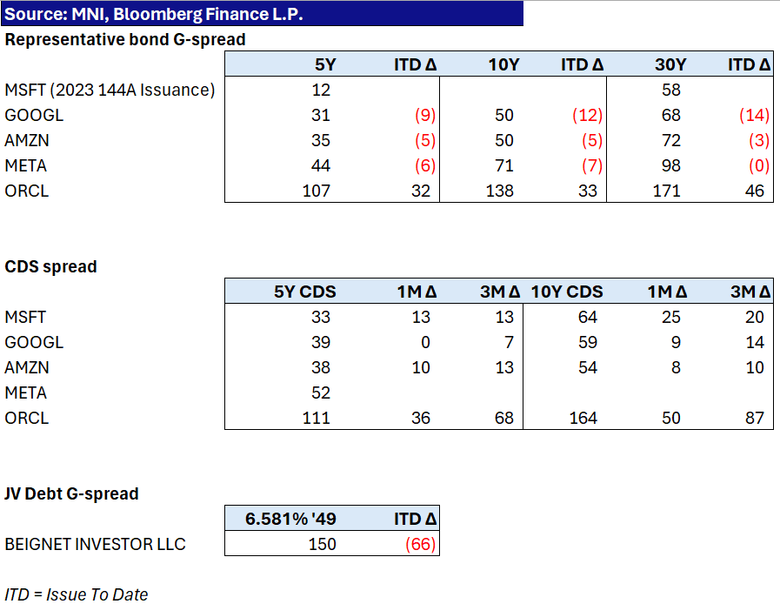Image resolution: width=780 pixels, height=604 pixels.
Task: Click the 30Y column header in bond table
Action: 670,64
